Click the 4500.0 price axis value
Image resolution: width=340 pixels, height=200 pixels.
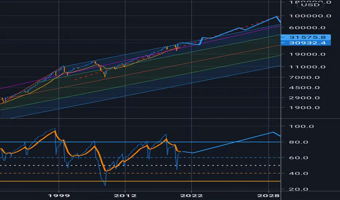tap(305, 88)
